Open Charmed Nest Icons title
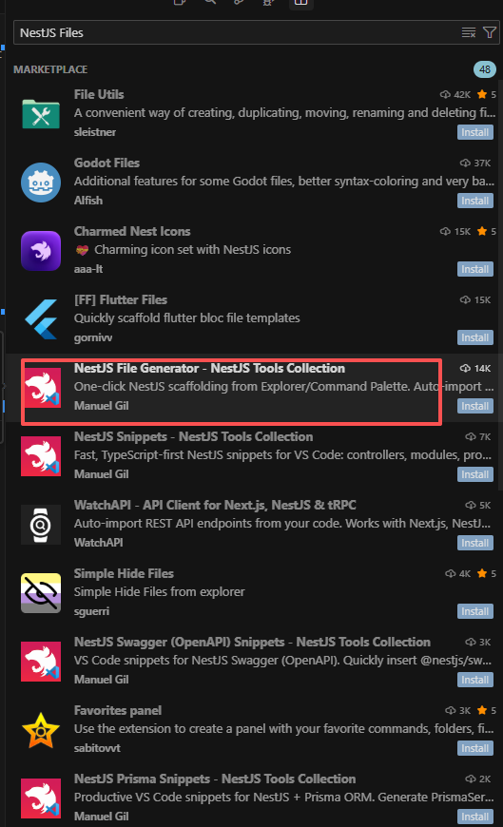Image resolution: width=503 pixels, height=827 pixels. pyautogui.click(x=132, y=231)
